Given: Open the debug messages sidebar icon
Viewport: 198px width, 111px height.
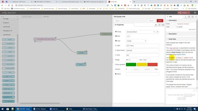Looking at the screenshot, I should pos(189,17).
